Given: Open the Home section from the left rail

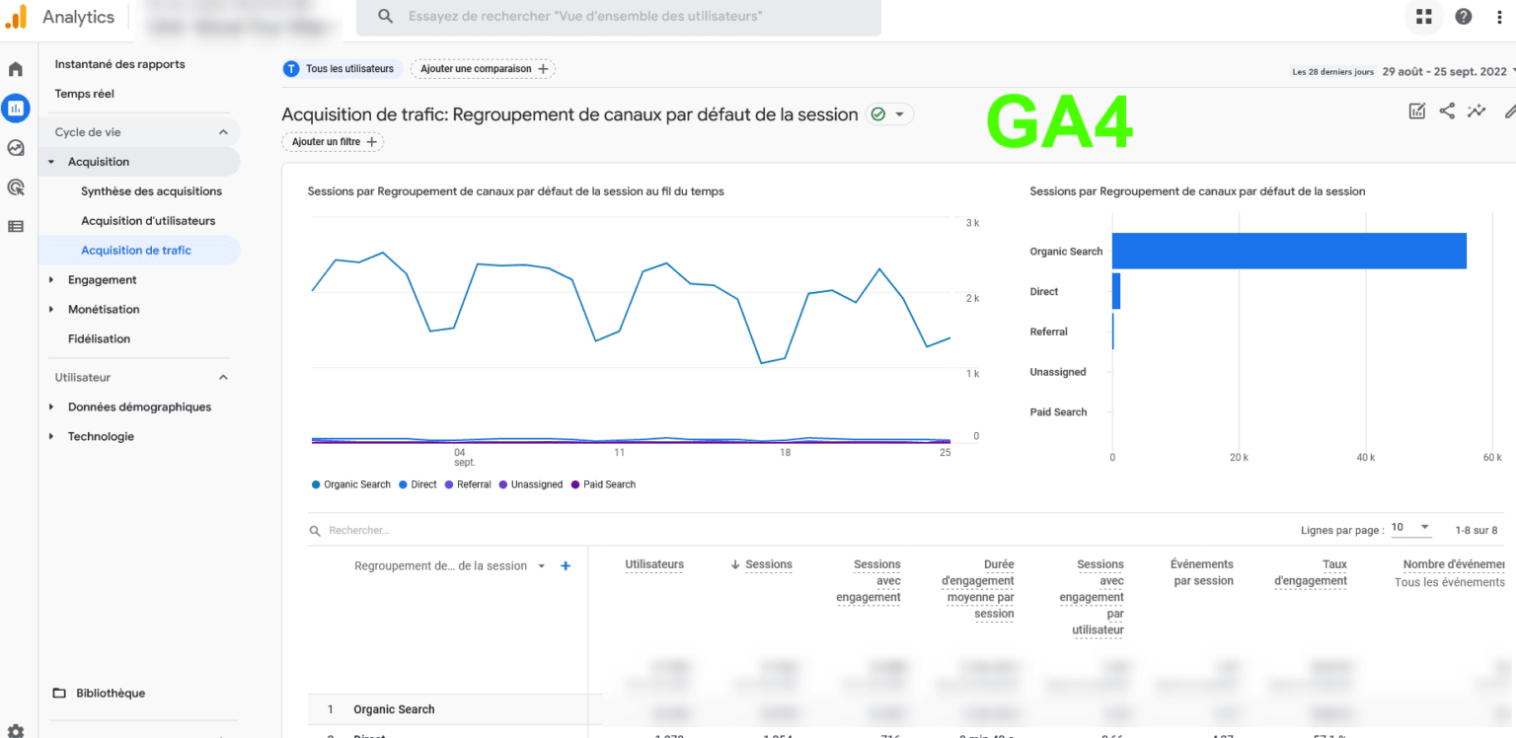Looking at the screenshot, I should [x=16, y=69].
